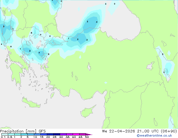Click the 40–45 mm magenta legend swatch
Viewport: 178px width, 138px height.
coord(76,134)
